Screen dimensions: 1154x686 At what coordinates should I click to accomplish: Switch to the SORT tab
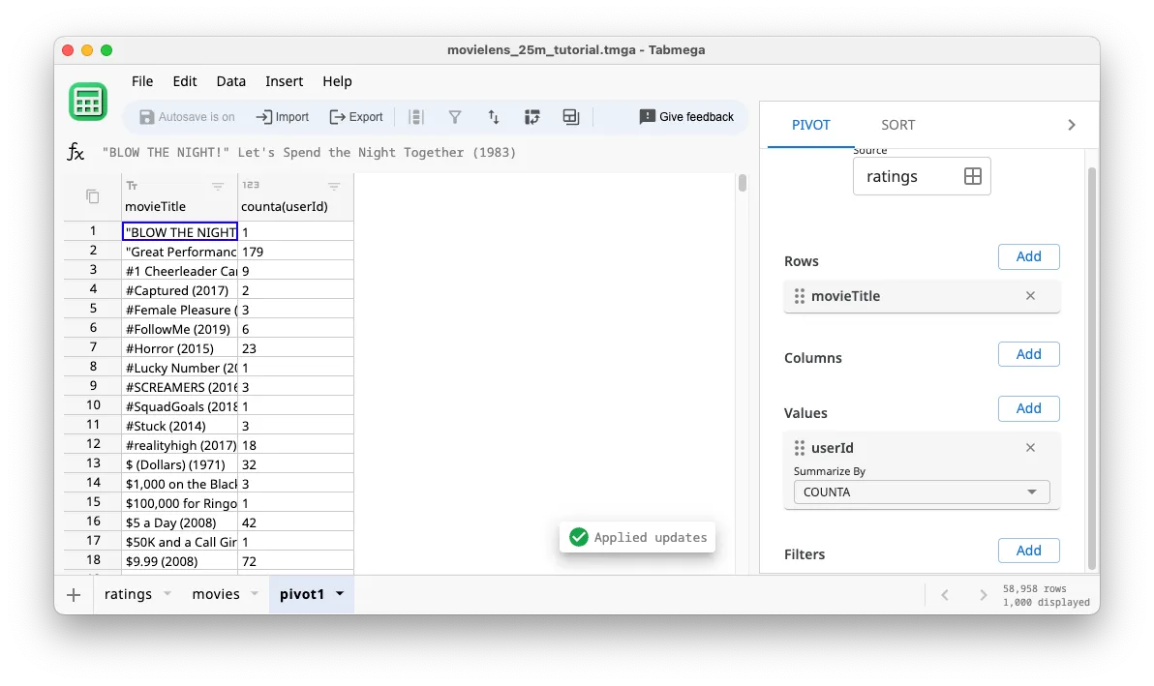coord(897,124)
